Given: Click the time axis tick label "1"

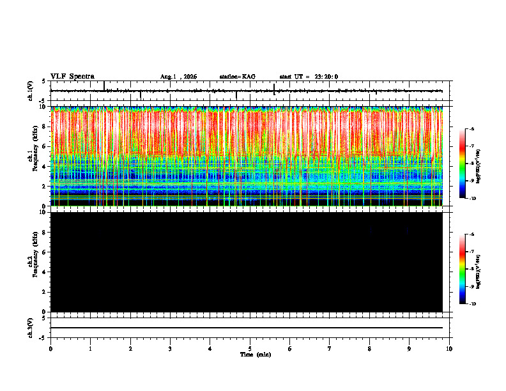Looking at the screenshot, I should [x=90, y=349].
